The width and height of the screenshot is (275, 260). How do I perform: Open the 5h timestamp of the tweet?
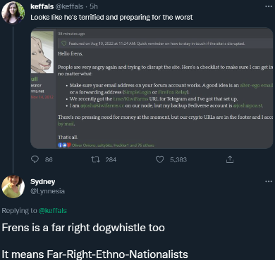tap(94, 6)
